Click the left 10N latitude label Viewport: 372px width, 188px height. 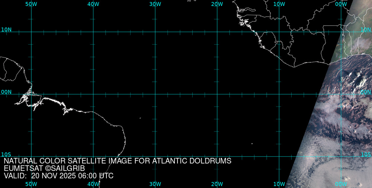click(x=6, y=29)
